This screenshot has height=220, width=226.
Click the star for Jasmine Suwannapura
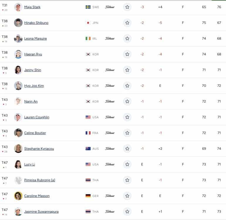coord(127,211)
